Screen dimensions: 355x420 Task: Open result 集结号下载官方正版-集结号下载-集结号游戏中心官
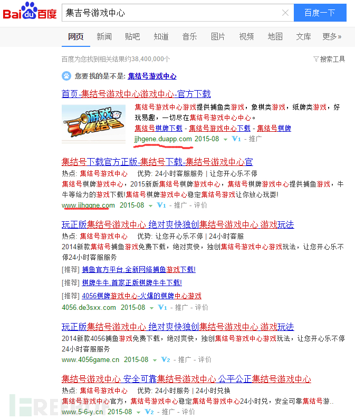point(157,162)
